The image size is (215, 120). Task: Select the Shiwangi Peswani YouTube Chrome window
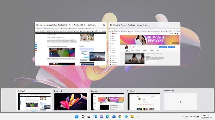[144, 44]
